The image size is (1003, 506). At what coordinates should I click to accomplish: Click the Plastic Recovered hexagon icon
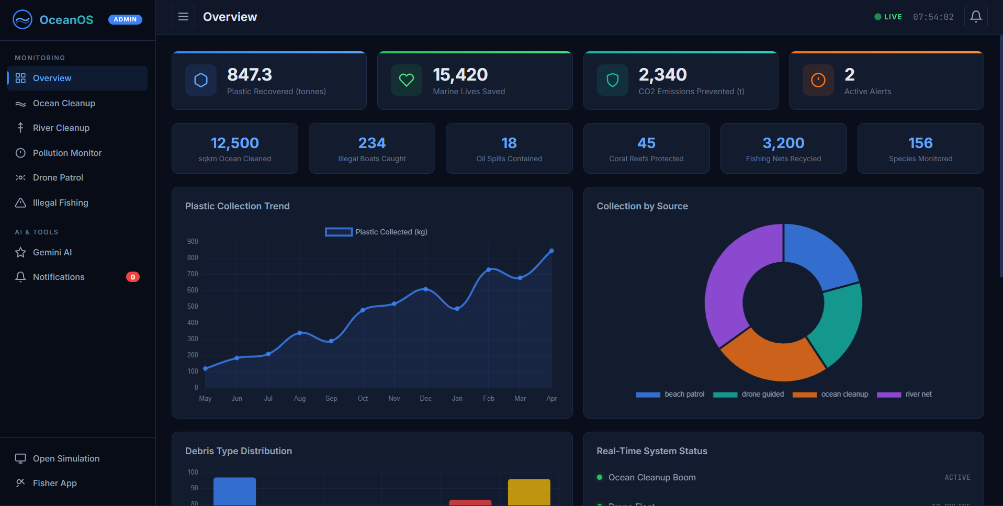(201, 80)
